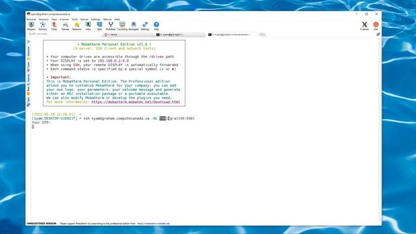The image size is (416, 234).
Task: Open the View menu in menu bar
Action: pos(54,19)
